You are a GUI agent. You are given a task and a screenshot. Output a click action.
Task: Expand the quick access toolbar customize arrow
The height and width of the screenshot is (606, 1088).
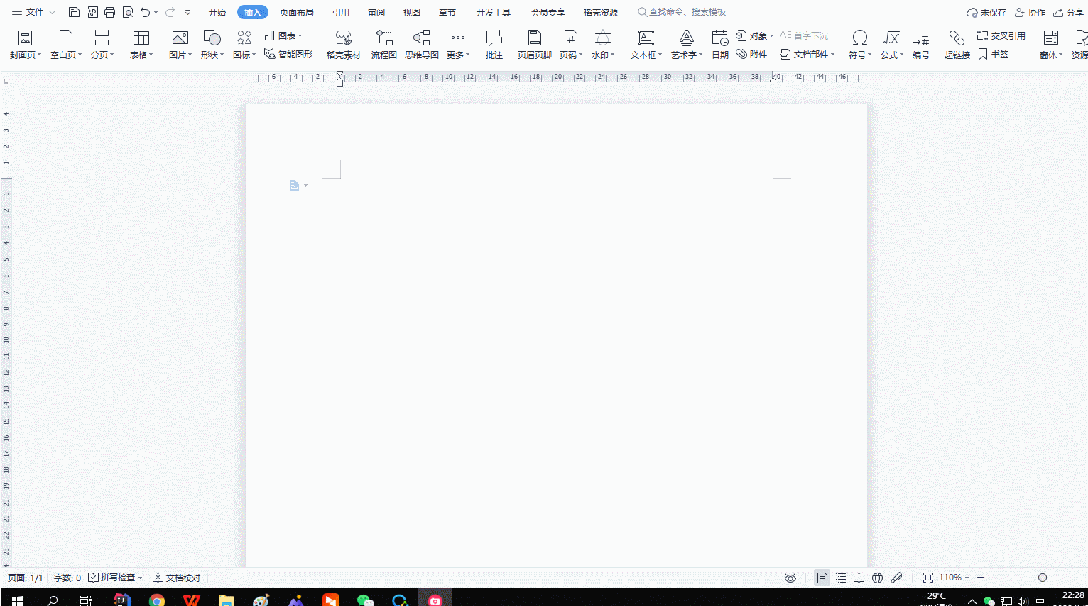[x=187, y=12]
